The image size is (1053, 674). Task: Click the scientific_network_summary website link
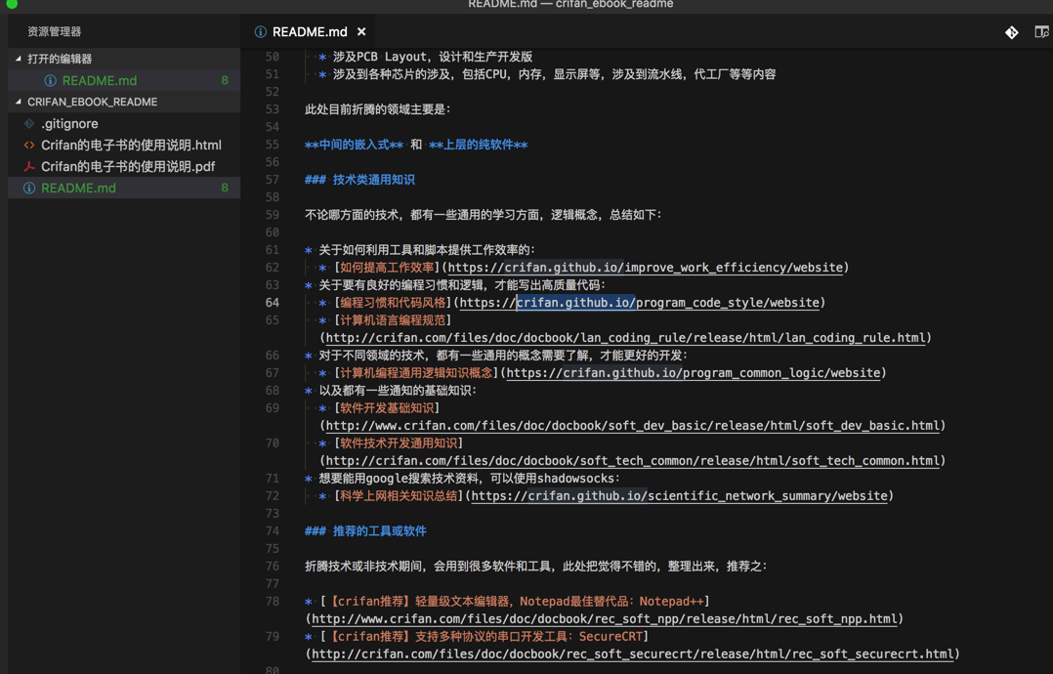point(680,496)
